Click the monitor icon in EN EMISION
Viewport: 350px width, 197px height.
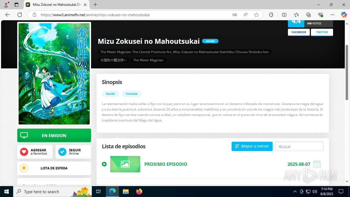pyautogui.click(x=24, y=135)
